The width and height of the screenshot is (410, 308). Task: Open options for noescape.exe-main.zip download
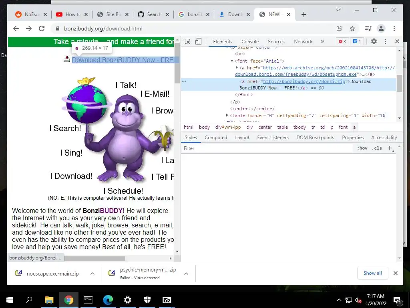click(x=92, y=274)
